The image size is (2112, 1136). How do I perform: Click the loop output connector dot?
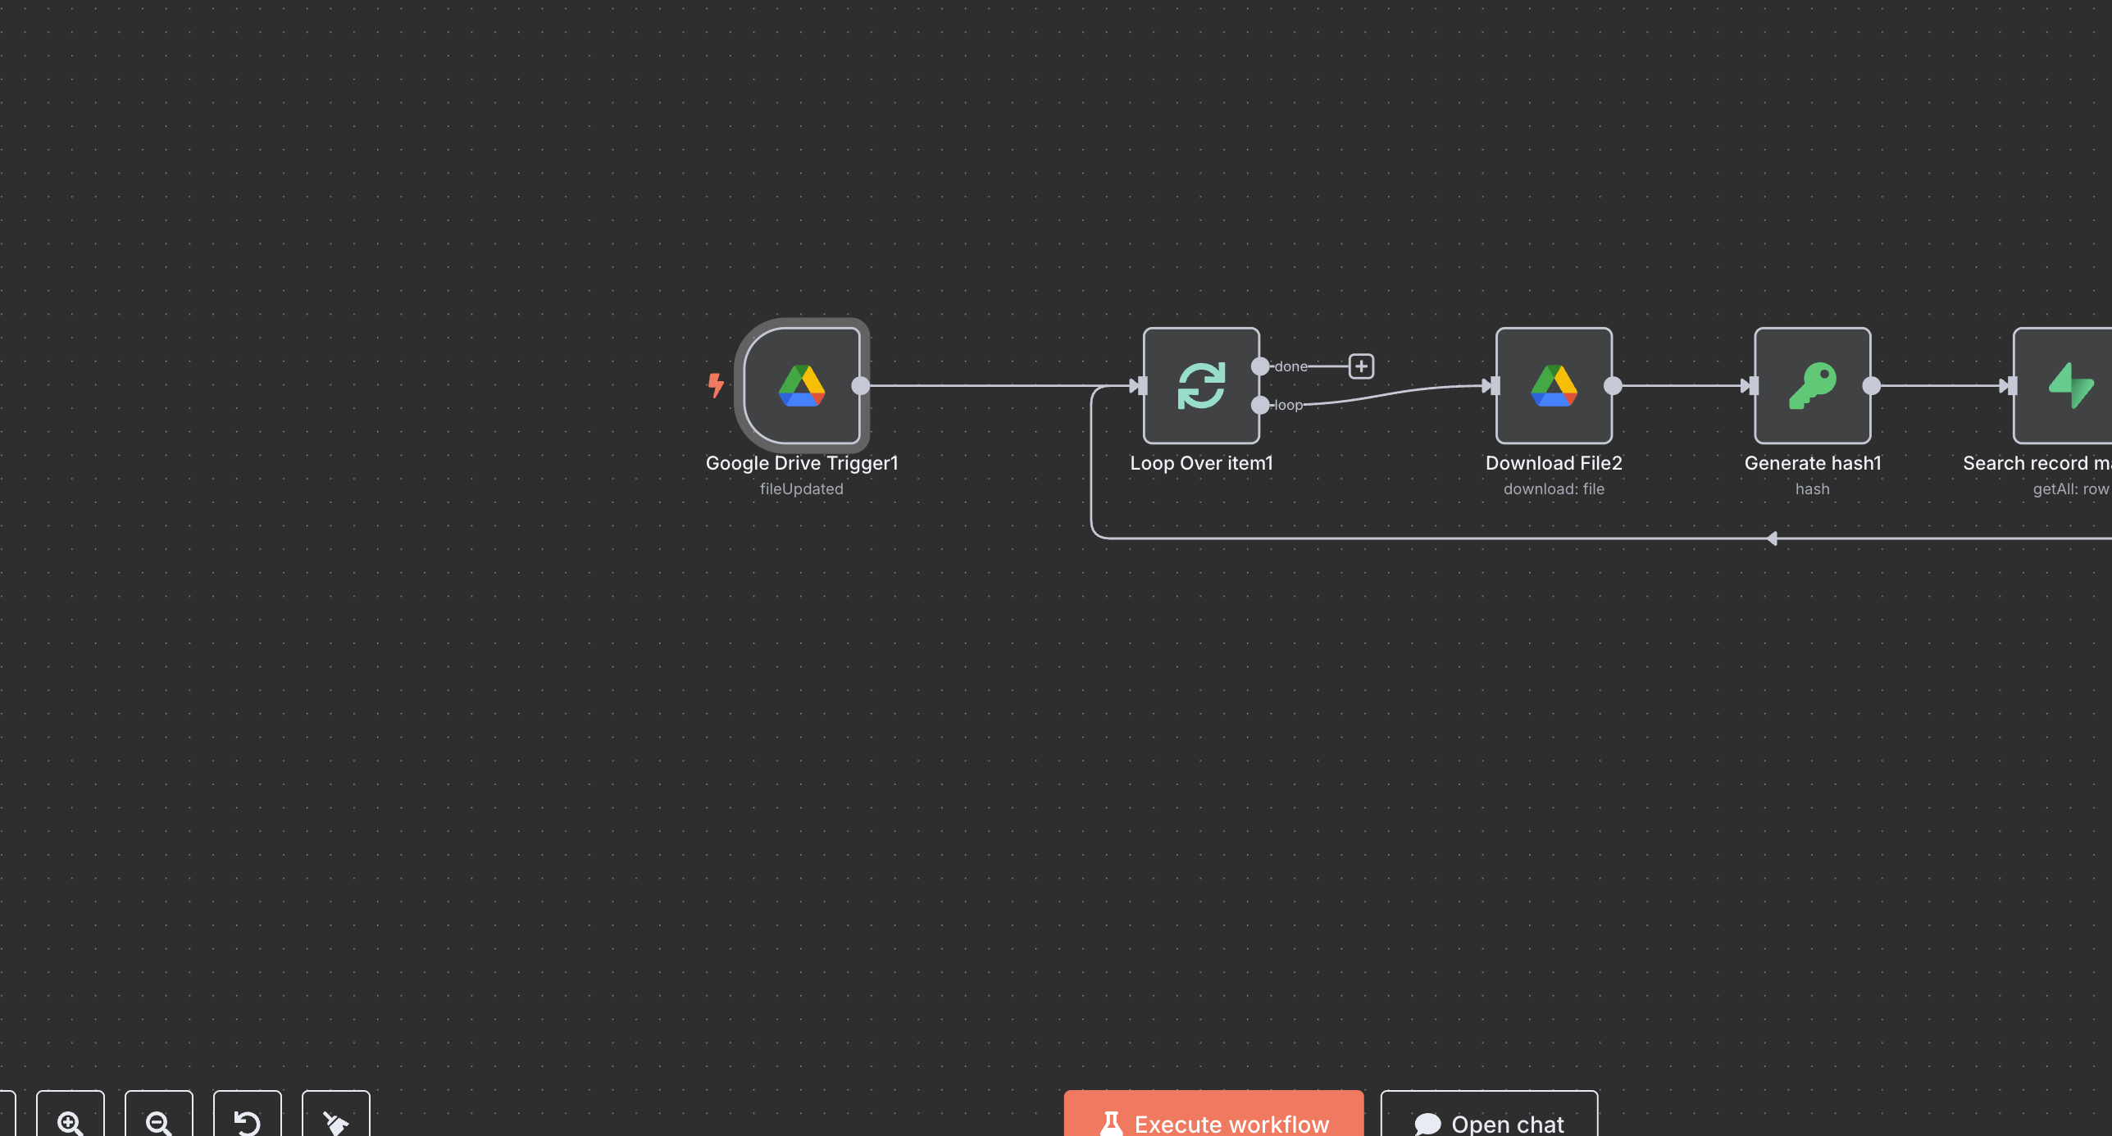point(1260,405)
